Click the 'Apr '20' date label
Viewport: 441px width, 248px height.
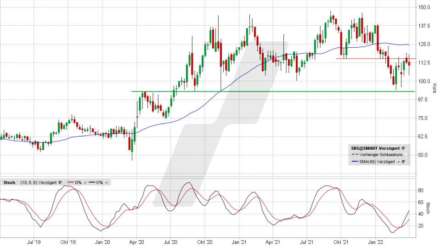(x=136, y=242)
